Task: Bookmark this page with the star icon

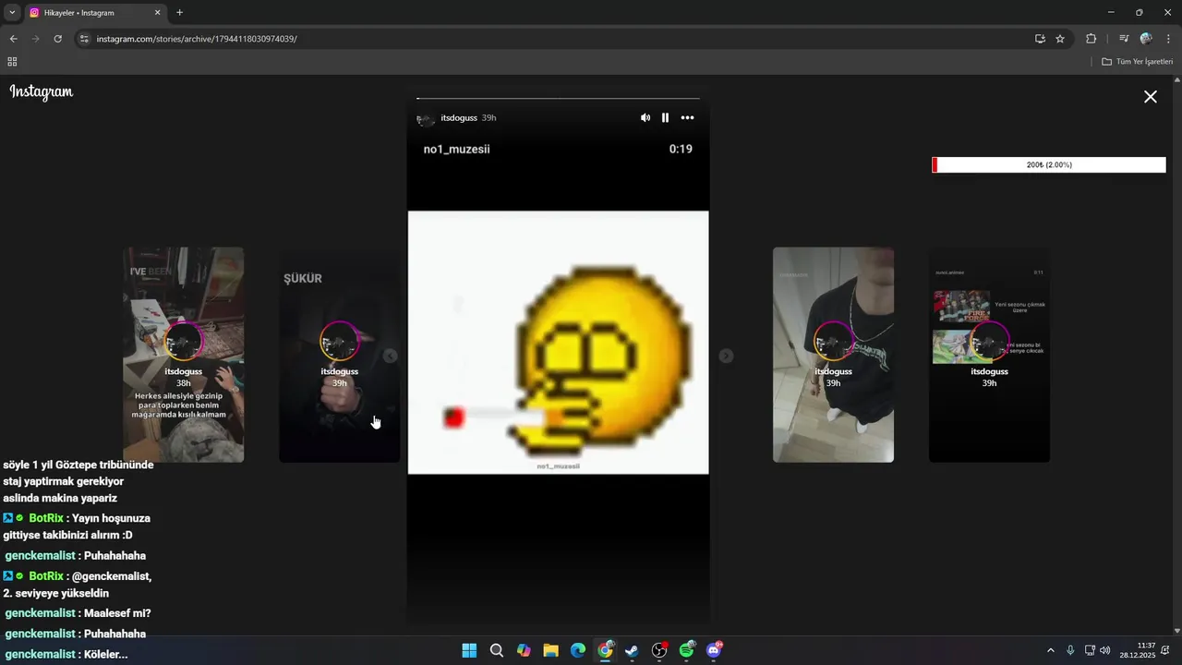Action: (x=1060, y=39)
